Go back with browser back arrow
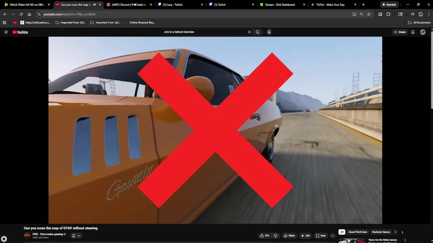 [5, 14]
